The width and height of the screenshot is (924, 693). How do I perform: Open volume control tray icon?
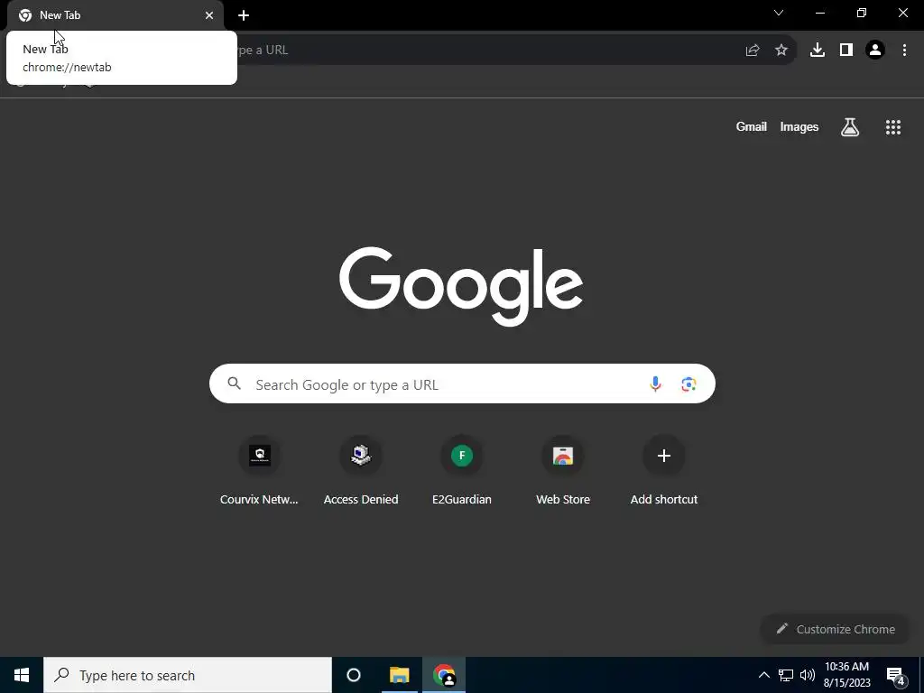tap(808, 675)
